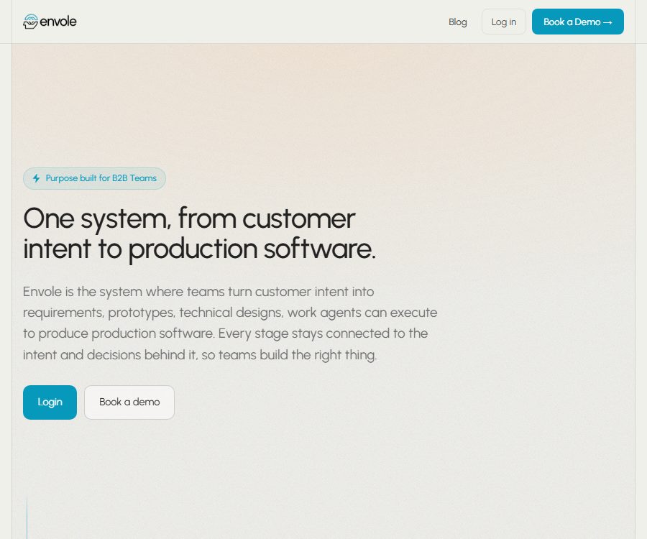Click the Envole logo in the header
Viewport: 647px width, 539px height.
[50, 22]
